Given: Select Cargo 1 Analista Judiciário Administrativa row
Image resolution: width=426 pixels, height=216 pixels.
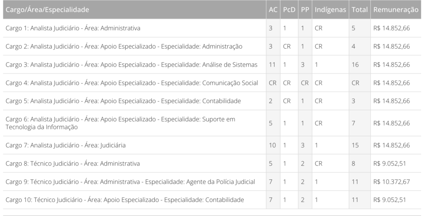Looking at the screenshot, I should pos(73,28).
